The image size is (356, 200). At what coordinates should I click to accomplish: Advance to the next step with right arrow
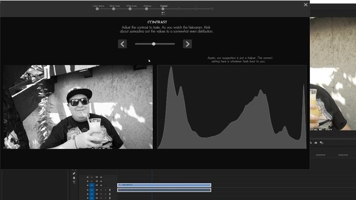click(x=187, y=44)
